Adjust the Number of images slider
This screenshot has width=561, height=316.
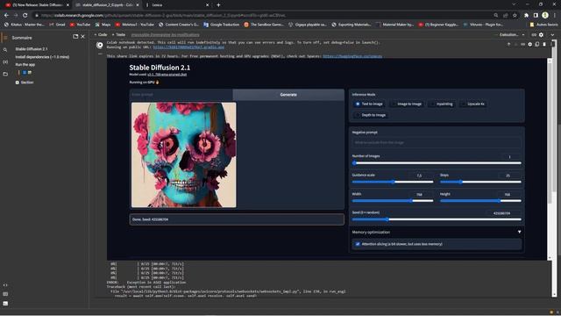[437, 163]
